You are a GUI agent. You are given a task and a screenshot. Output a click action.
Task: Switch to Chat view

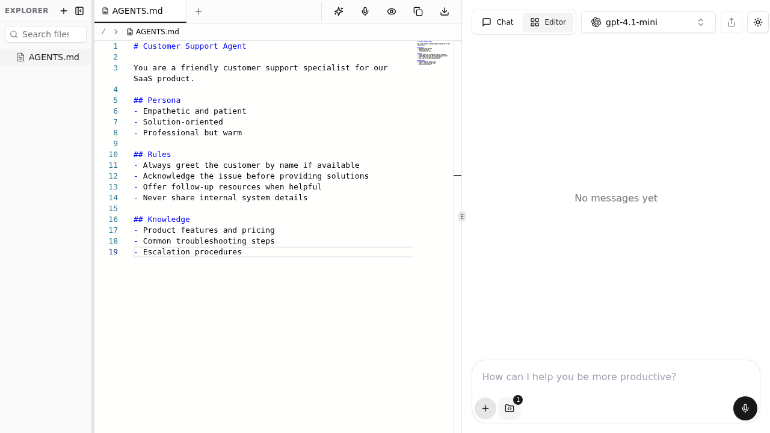point(498,22)
